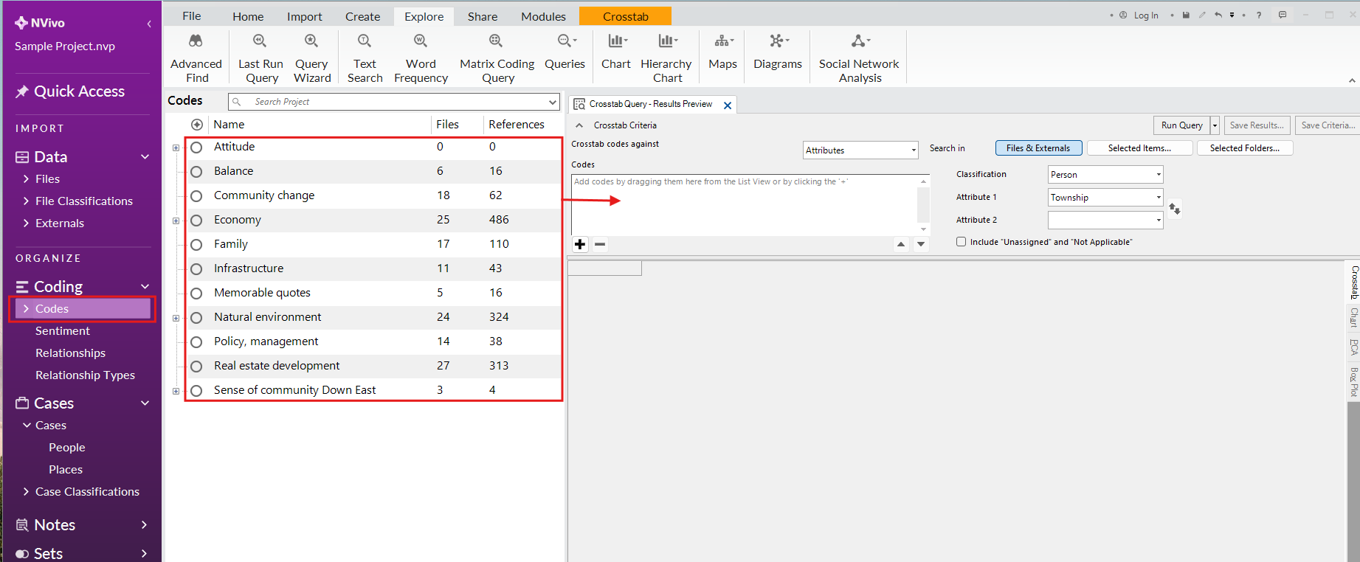
Task: Close Crosstab Query Results Preview tab
Action: [x=728, y=105]
